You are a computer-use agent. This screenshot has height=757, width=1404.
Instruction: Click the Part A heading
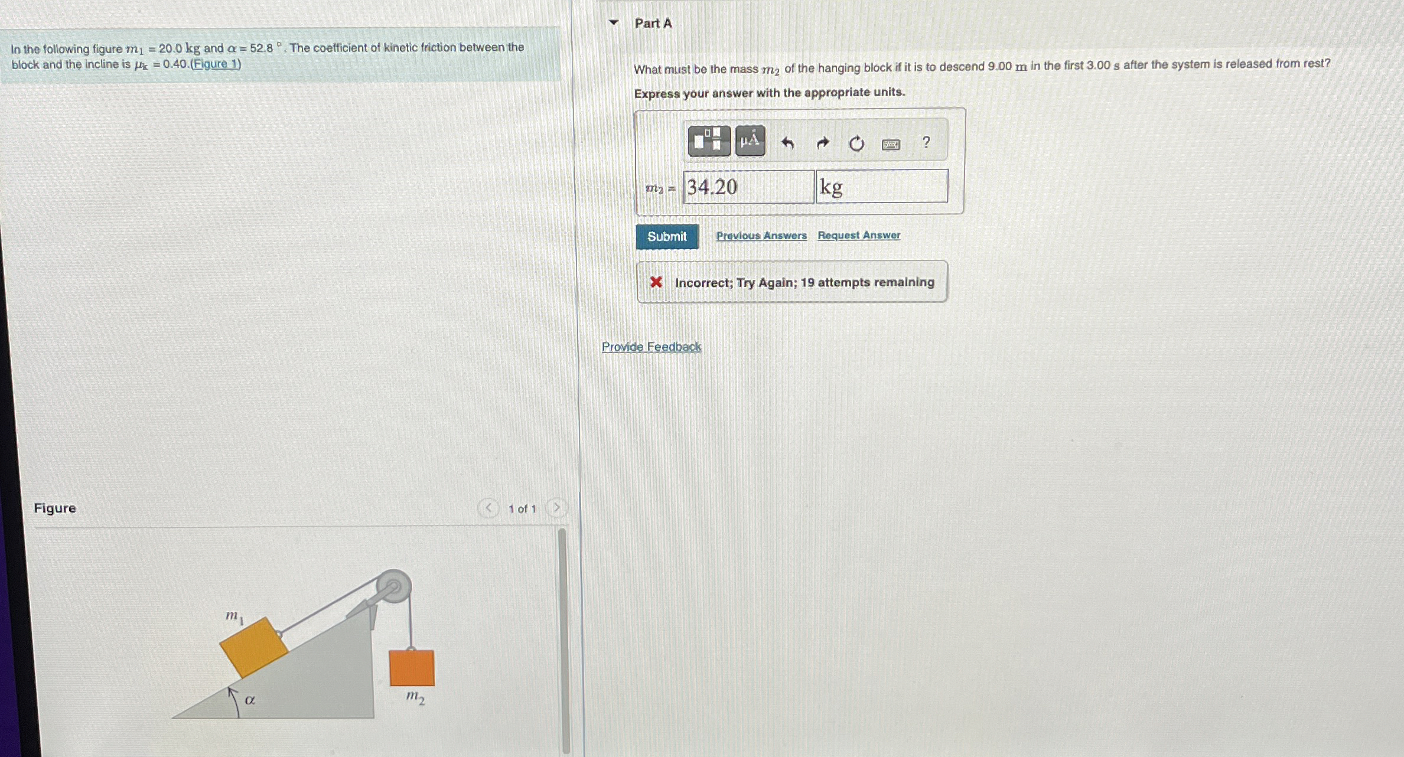tap(653, 23)
